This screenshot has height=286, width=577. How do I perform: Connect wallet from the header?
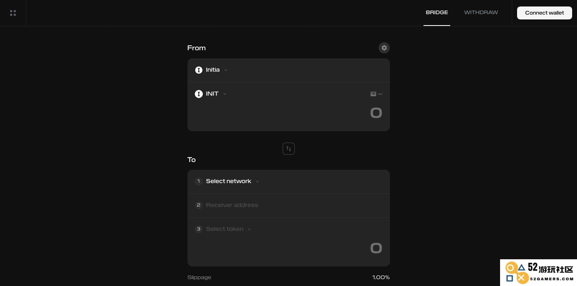(545, 13)
